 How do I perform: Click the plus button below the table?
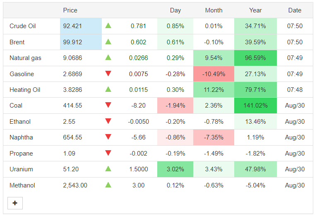pyautogui.click(x=15, y=203)
